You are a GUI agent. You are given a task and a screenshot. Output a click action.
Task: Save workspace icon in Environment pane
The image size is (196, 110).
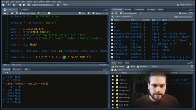116,13
